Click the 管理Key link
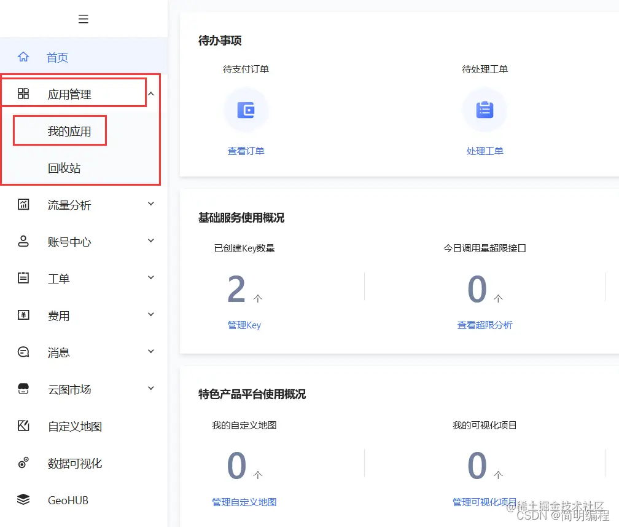The height and width of the screenshot is (527, 619). (244, 325)
